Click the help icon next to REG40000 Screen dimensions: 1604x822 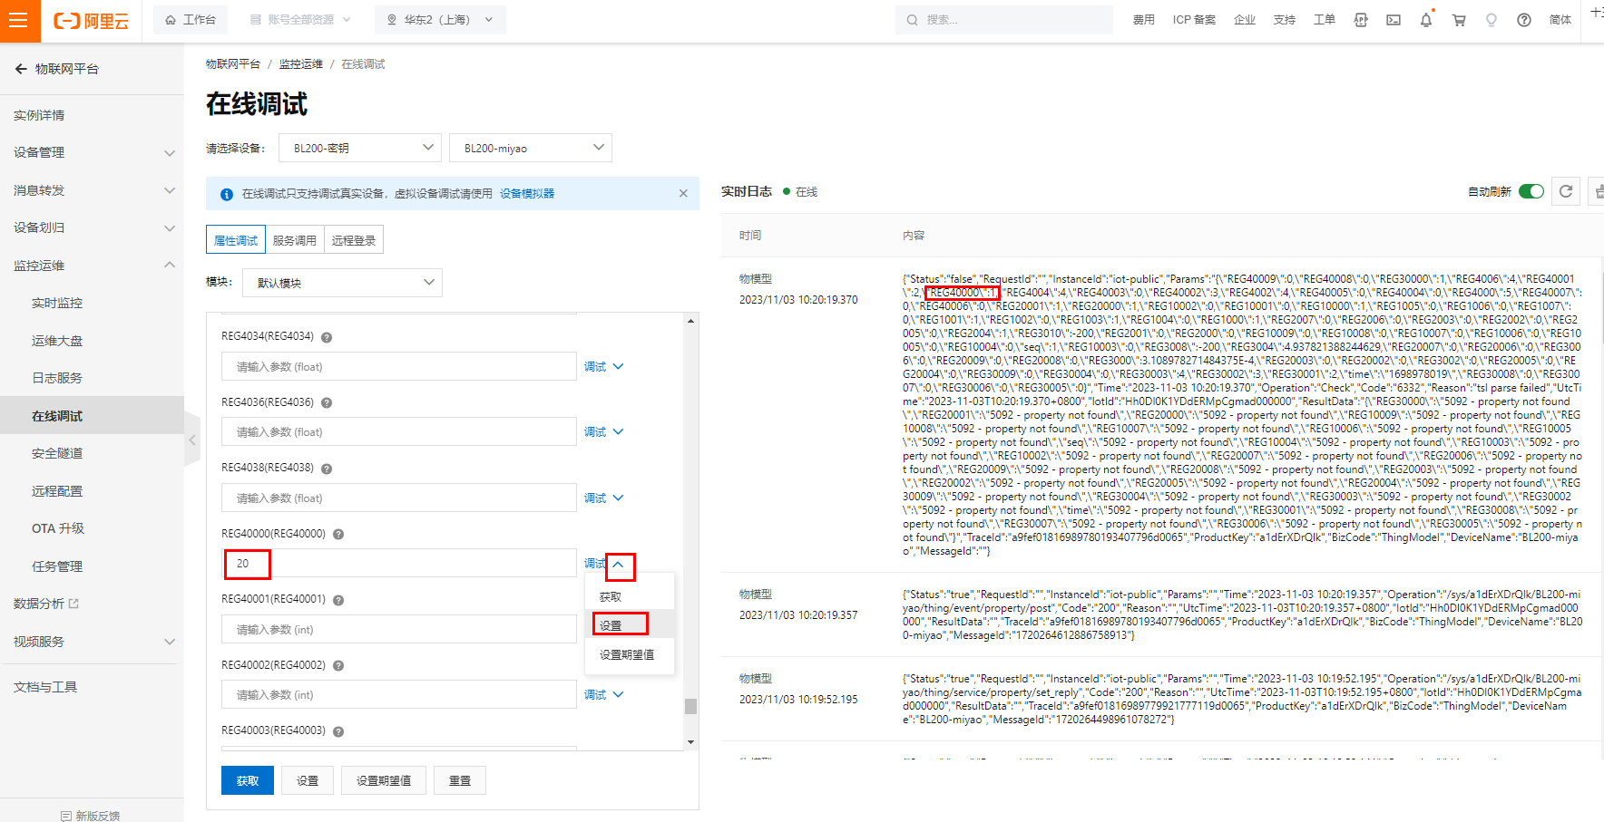[338, 535]
